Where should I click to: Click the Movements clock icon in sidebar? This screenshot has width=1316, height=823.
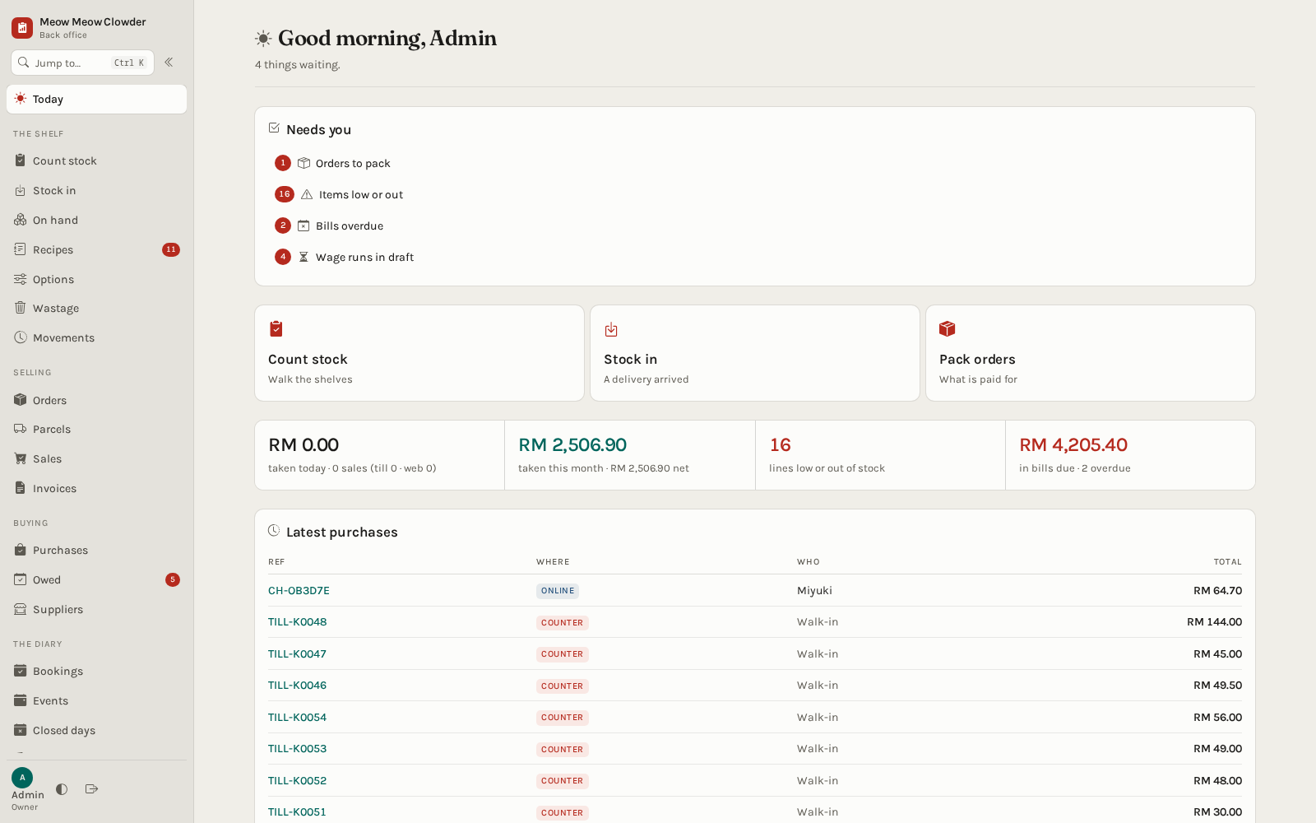[21, 337]
